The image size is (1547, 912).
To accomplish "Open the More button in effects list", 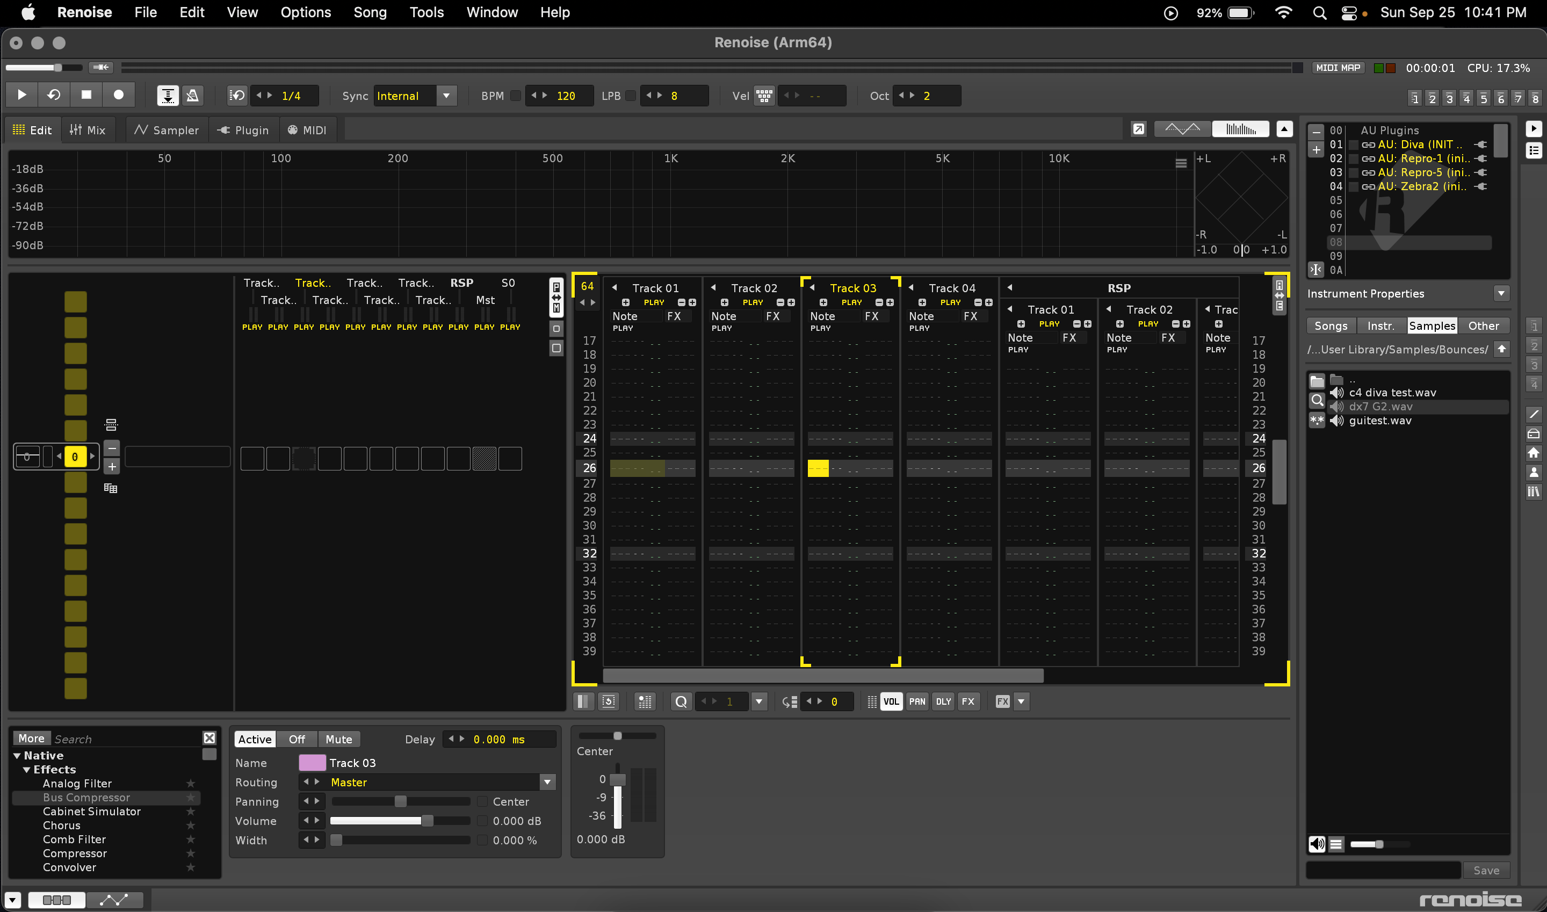I will point(31,738).
